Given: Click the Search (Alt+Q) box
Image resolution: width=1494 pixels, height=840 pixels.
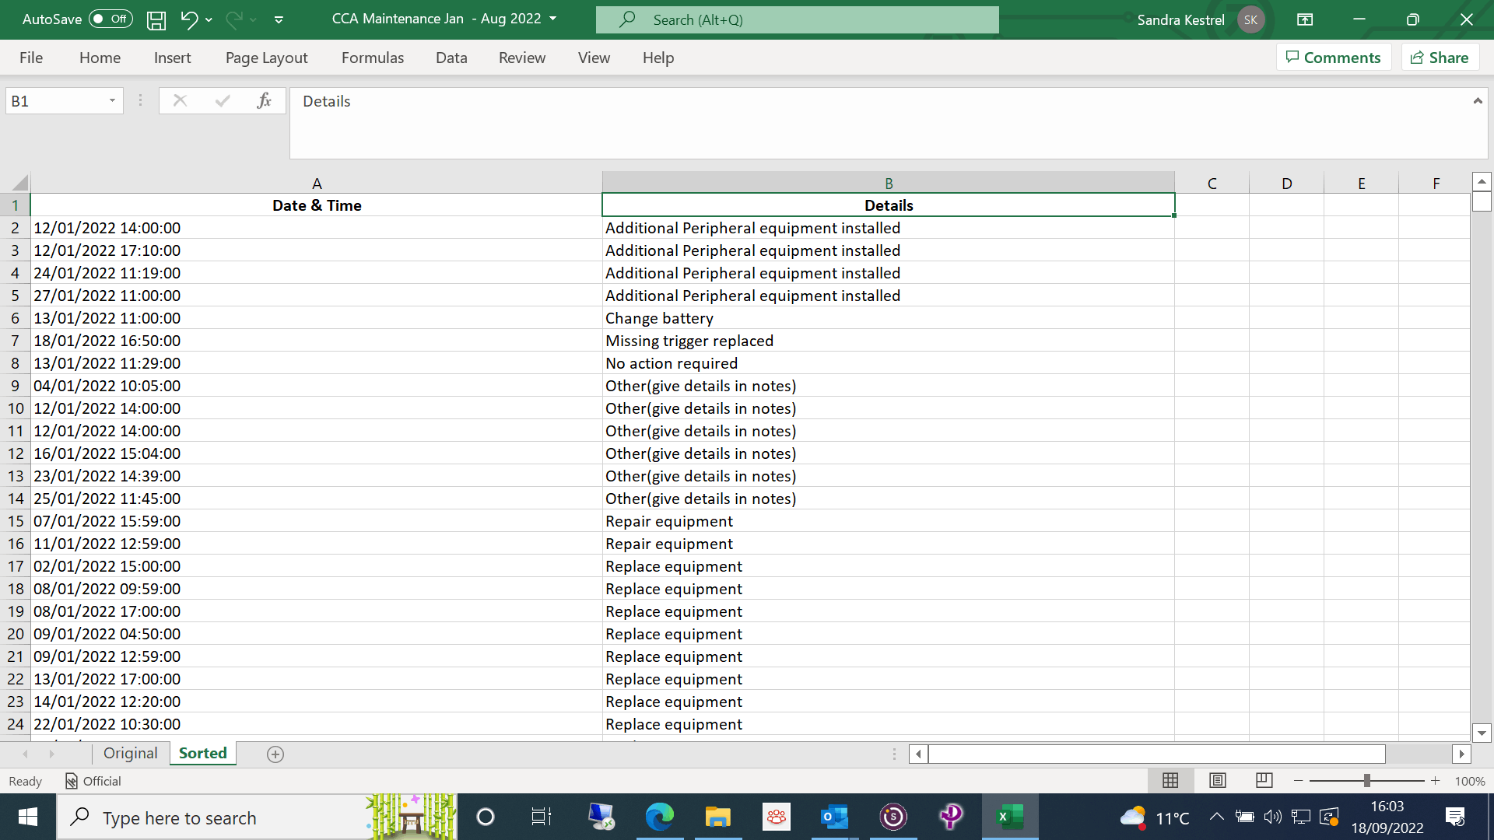Looking at the screenshot, I should click(x=797, y=19).
